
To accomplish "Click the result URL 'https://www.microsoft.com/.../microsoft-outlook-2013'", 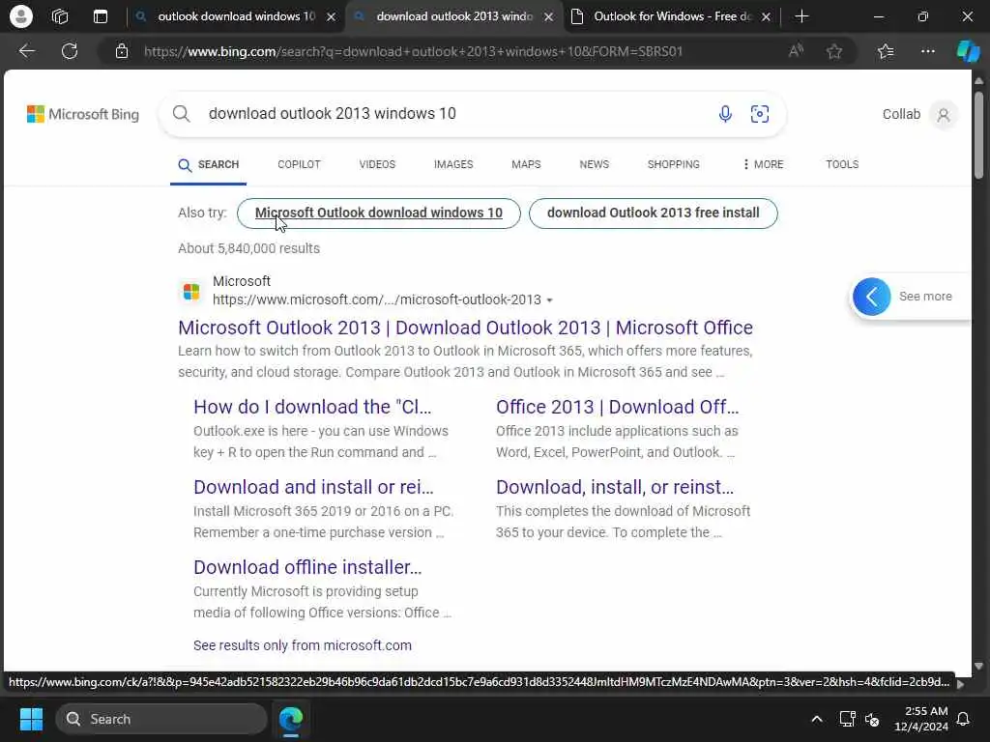I will [x=377, y=300].
